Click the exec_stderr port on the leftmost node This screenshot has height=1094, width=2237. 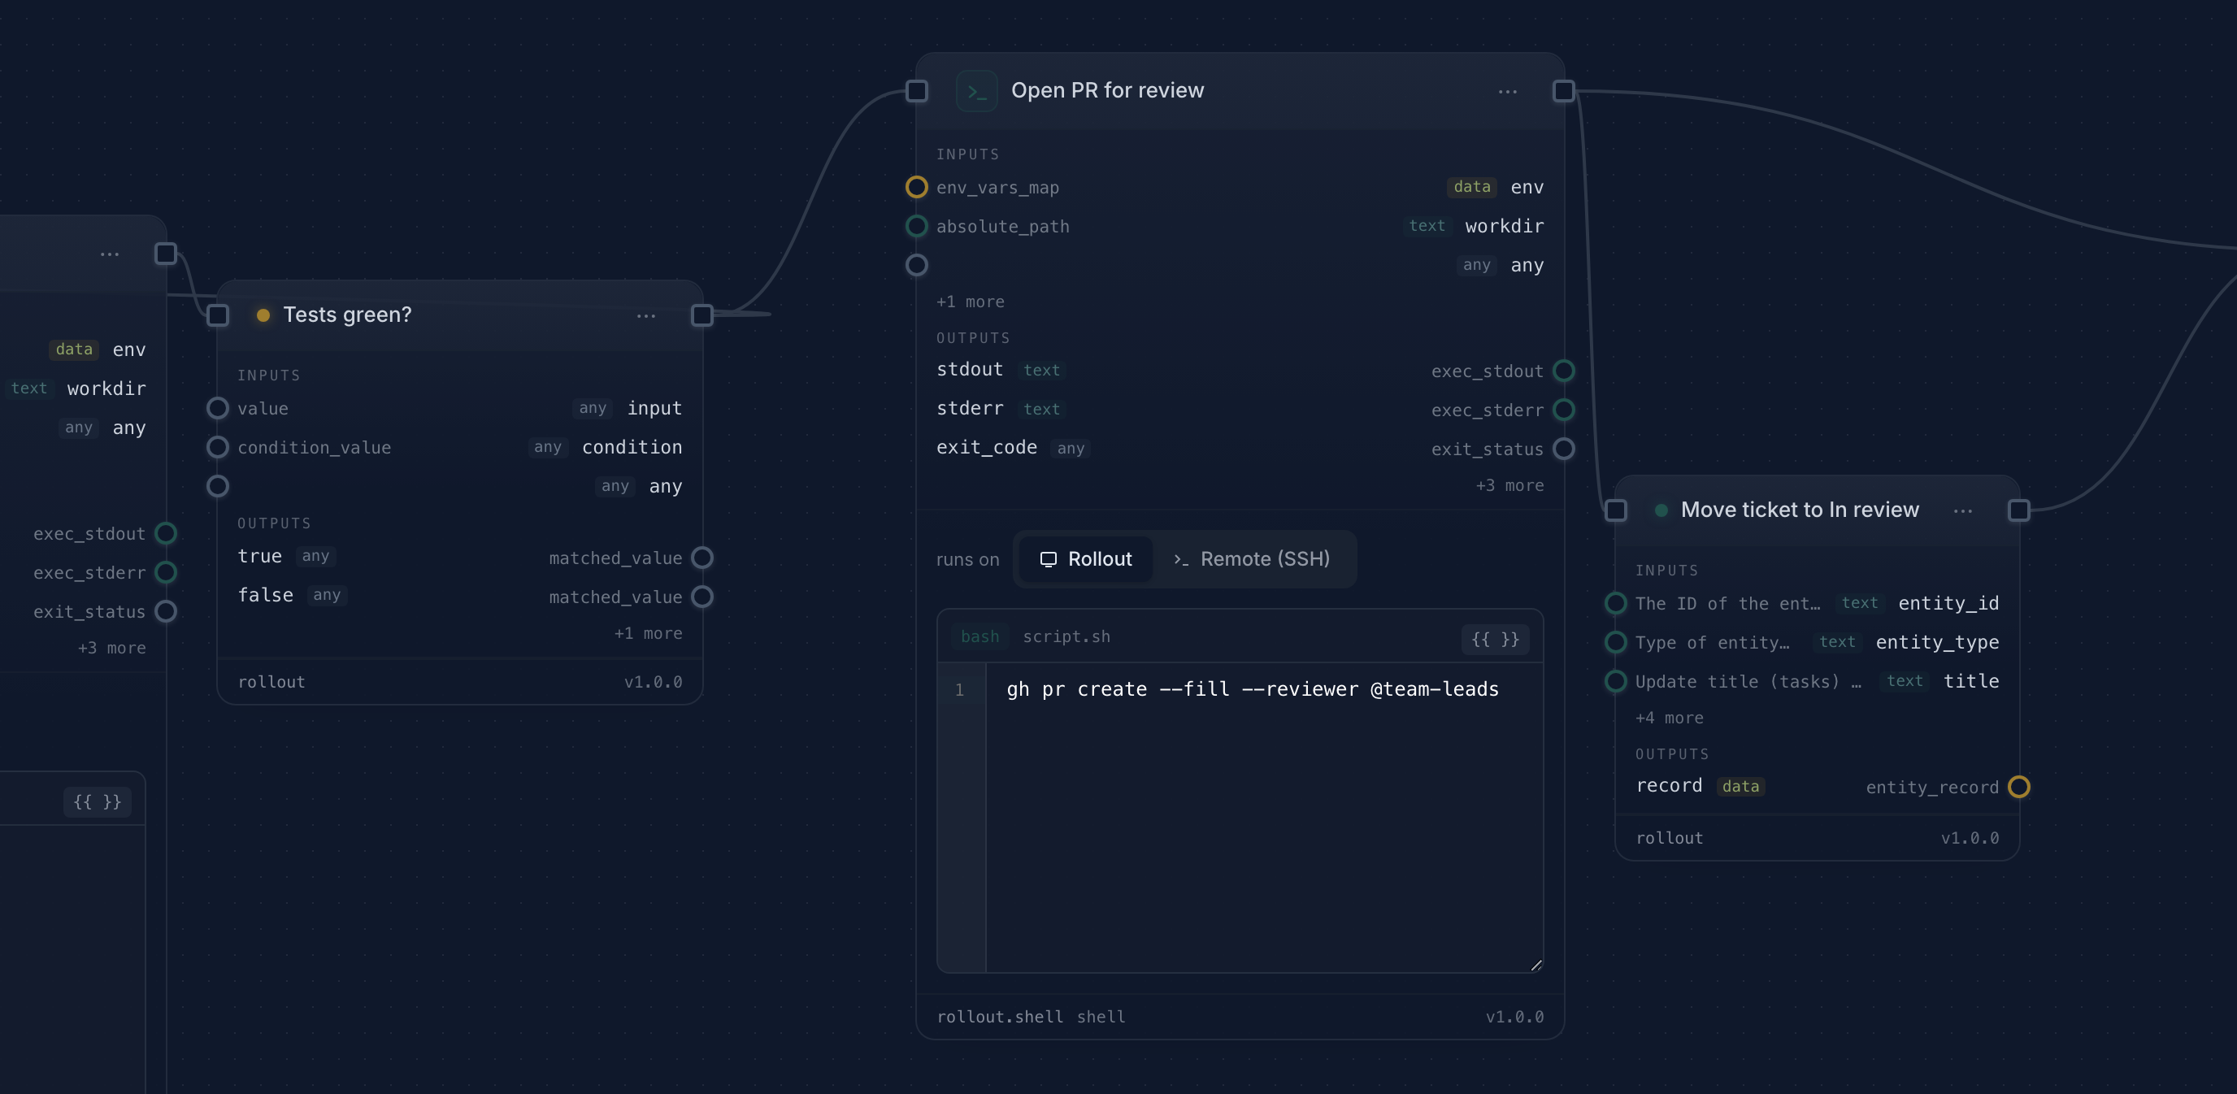[165, 572]
